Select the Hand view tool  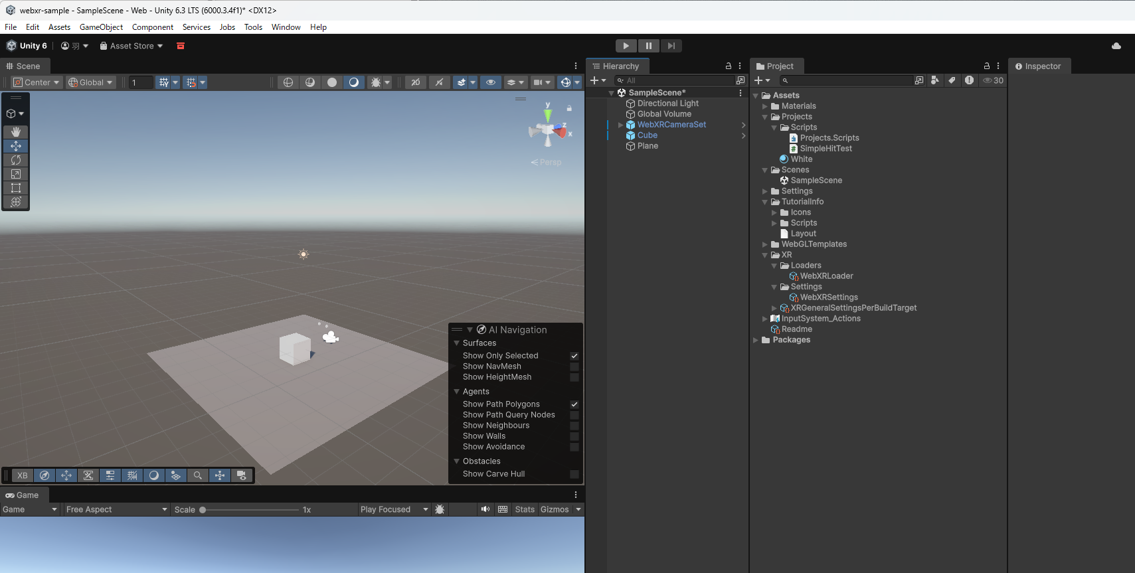point(16,132)
